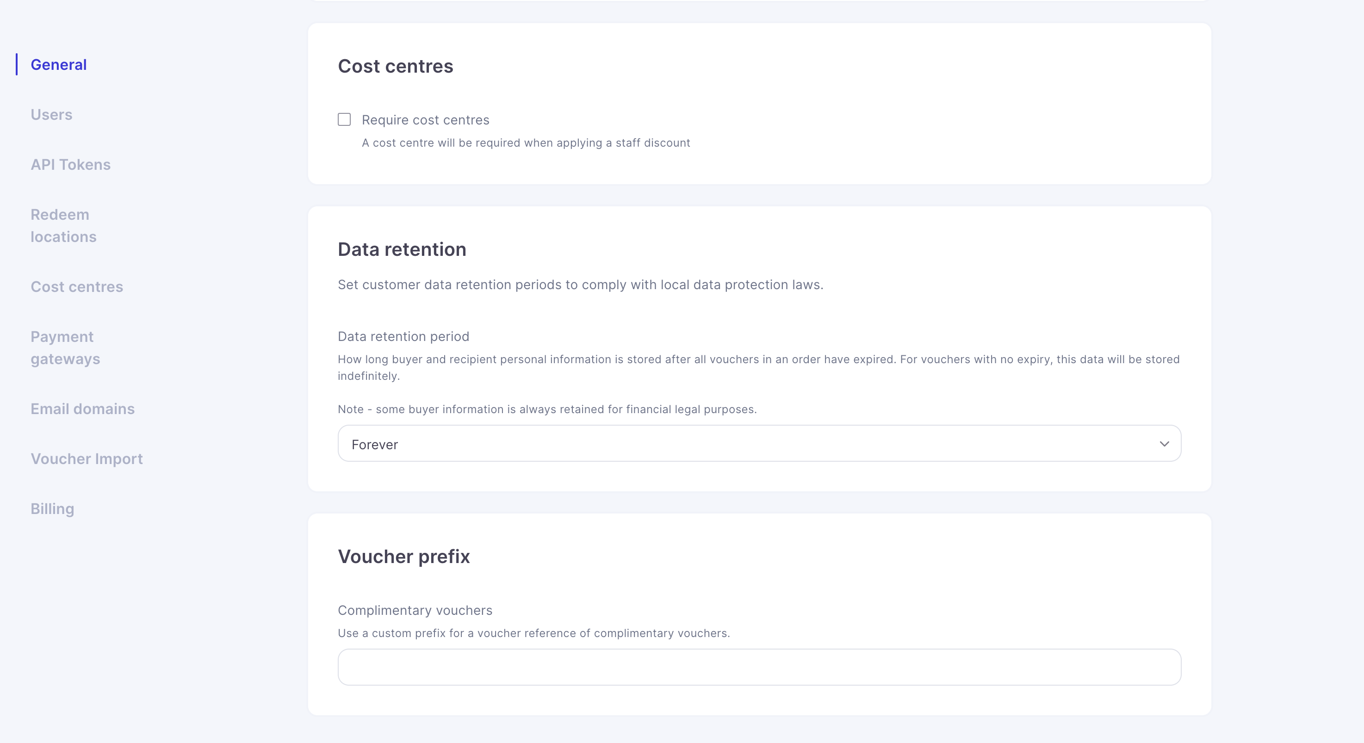The height and width of the screenshot is (743, 1364).
Task: Go to the Users settings page
Action: pyautogui.click(x=51, y=114)
